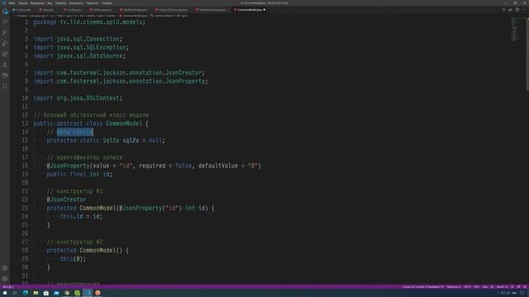Open the Выделение menu
The height and width of the screenshot is (297, 529).
(37, 3)
